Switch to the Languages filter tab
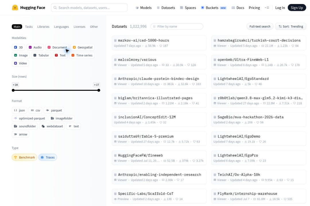310x206 pixels. [61, 27]
